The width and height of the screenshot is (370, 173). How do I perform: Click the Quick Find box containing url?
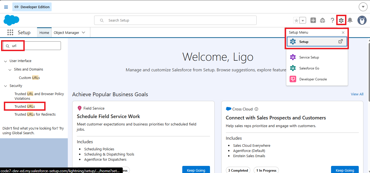point(32,46)
